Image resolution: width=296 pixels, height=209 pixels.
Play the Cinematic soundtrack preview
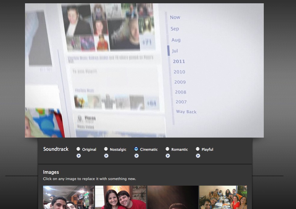[137, 156]
